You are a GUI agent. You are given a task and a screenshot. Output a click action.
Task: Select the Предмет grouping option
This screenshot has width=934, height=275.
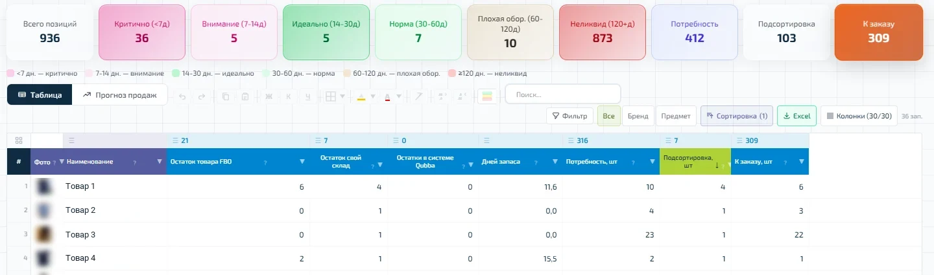point(676,116)
